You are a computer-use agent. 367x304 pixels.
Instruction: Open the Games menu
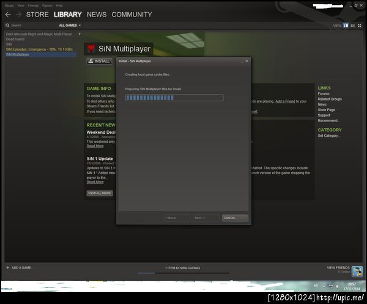click(x=47, y=5)
